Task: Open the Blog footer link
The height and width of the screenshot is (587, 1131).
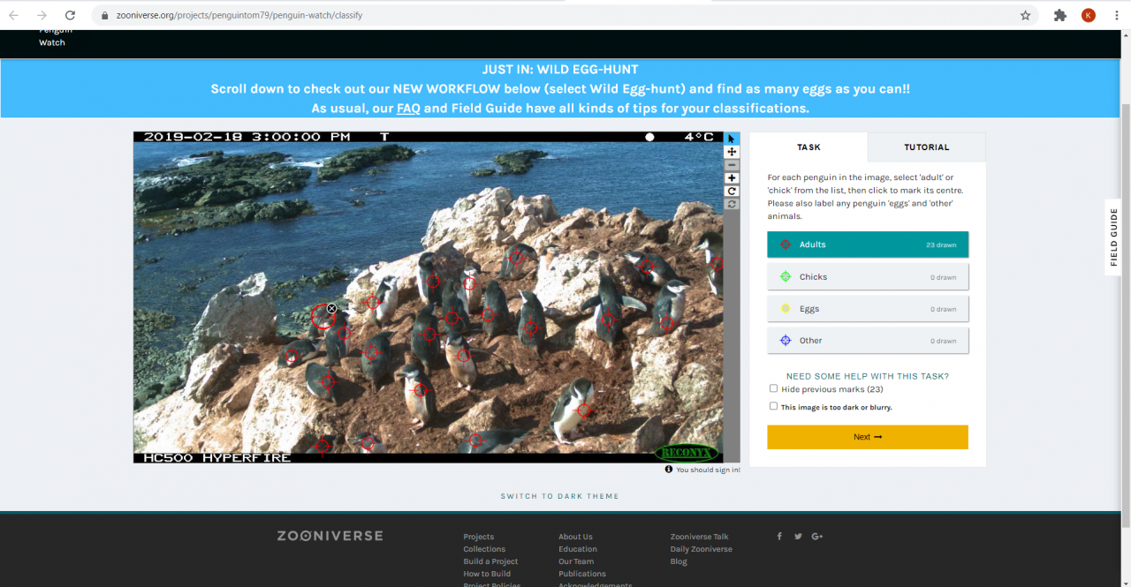Action: (x=679, y=561)
